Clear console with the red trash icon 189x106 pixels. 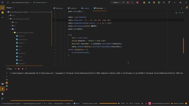tap(7, 89)
